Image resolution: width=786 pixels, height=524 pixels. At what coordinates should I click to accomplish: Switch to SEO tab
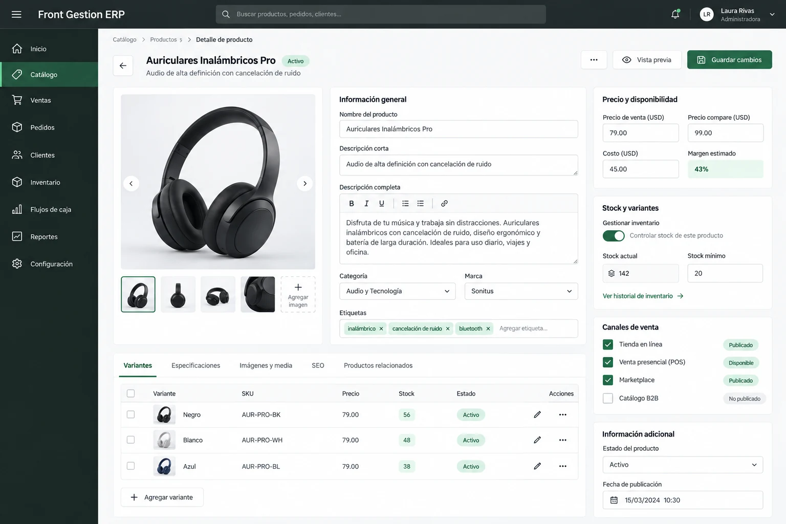[x=318, y=365]
